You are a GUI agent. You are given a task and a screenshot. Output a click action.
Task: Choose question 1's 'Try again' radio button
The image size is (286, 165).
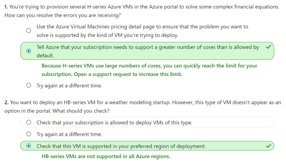click(x=29, y=86)
